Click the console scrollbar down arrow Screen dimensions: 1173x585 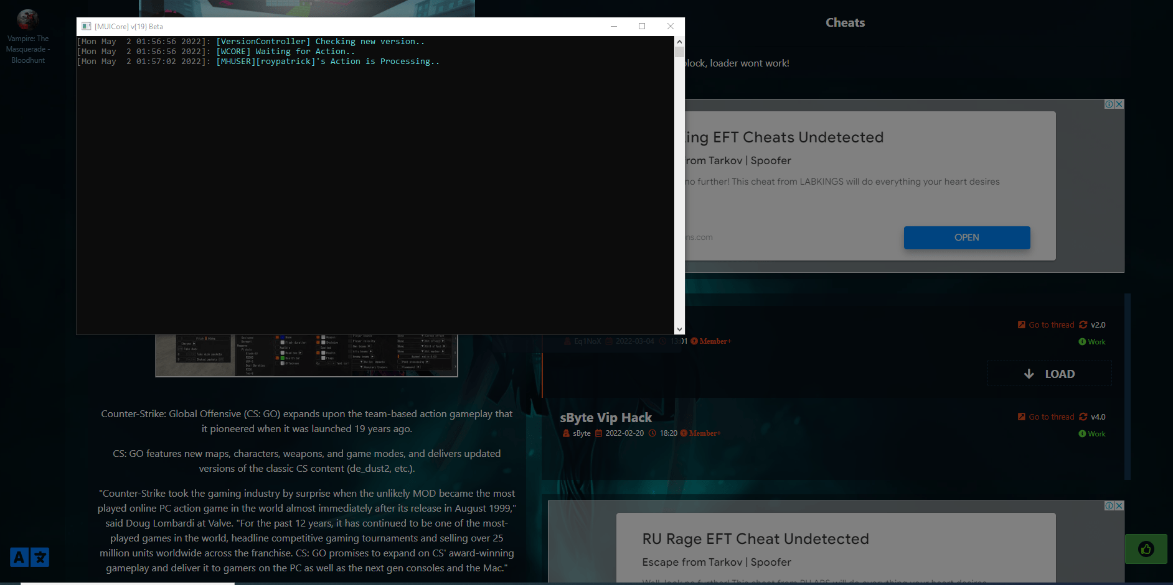pos(679,329)
